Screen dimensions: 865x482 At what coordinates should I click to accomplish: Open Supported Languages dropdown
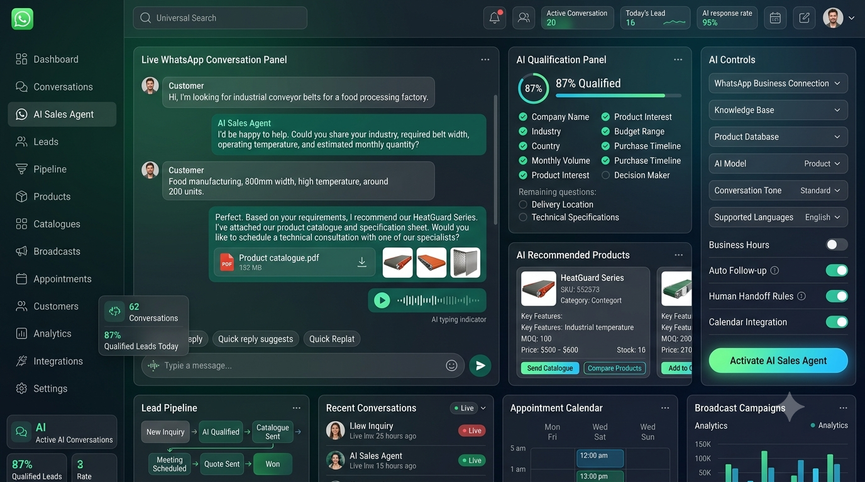click(x=778, y=217)
